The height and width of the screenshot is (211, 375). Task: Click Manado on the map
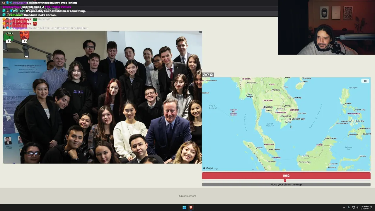tap(362, 156)
